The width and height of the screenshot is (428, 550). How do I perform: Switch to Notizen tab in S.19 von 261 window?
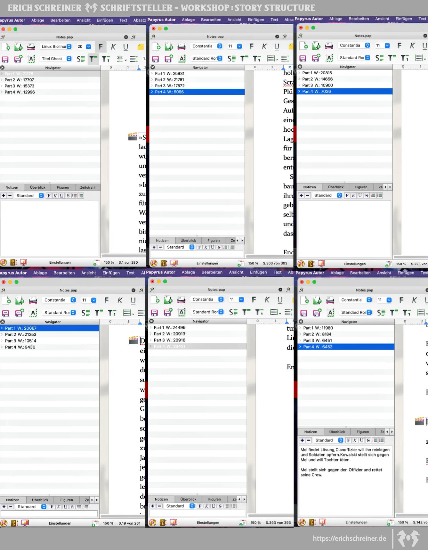tap(12, 500)
